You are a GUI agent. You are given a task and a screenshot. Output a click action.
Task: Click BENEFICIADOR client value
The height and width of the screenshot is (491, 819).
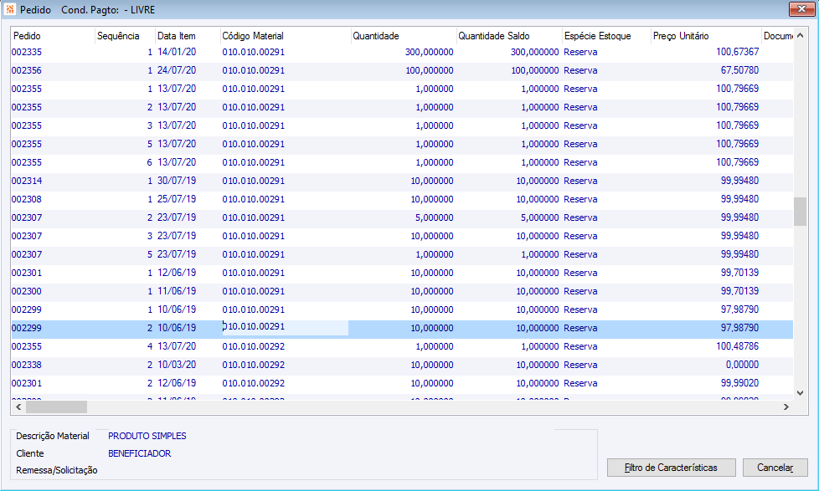(x=140, y=453)
